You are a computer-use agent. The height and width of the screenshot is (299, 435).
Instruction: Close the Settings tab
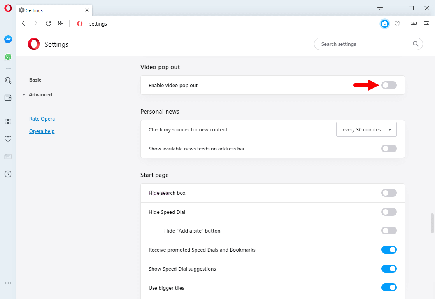[87, 10]
